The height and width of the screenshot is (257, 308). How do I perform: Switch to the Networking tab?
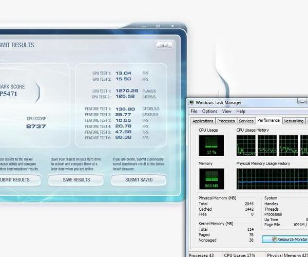[x=294, y=121]
